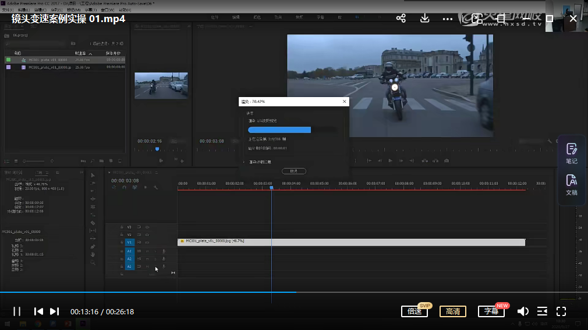Click Project panel thumbnail zoom slider
Image resolution: width=588 pixels, height=330 pixels.
(x=34, y=162)
